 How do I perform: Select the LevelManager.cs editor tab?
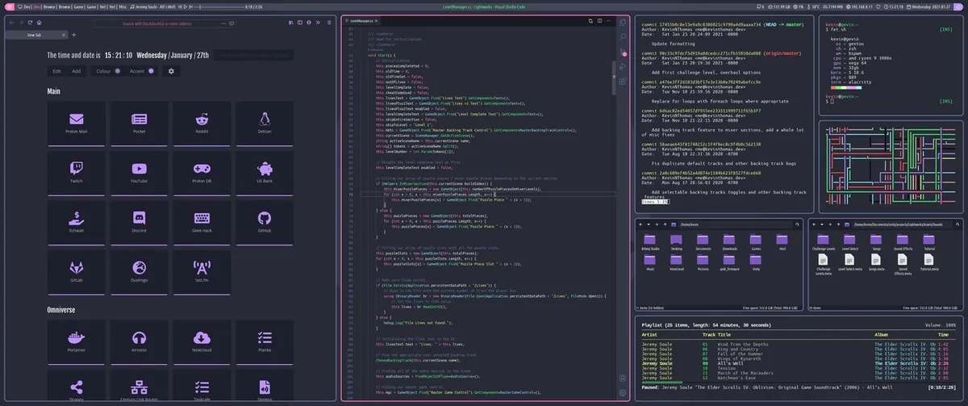click(x=364, y=23)
